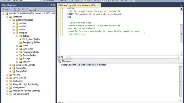184x103 pixels.
Task: Collapse the WIN-D1CC9MR4UNO server node
Action: click(x=3, y=13)
